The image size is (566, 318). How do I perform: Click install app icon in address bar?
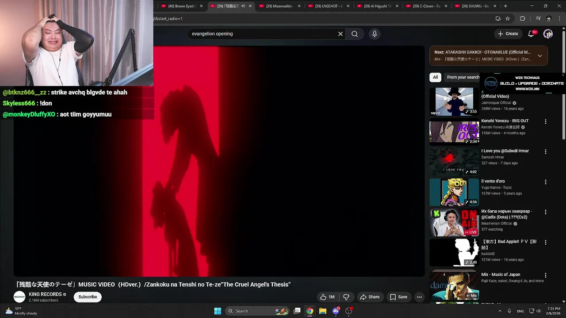498,19
